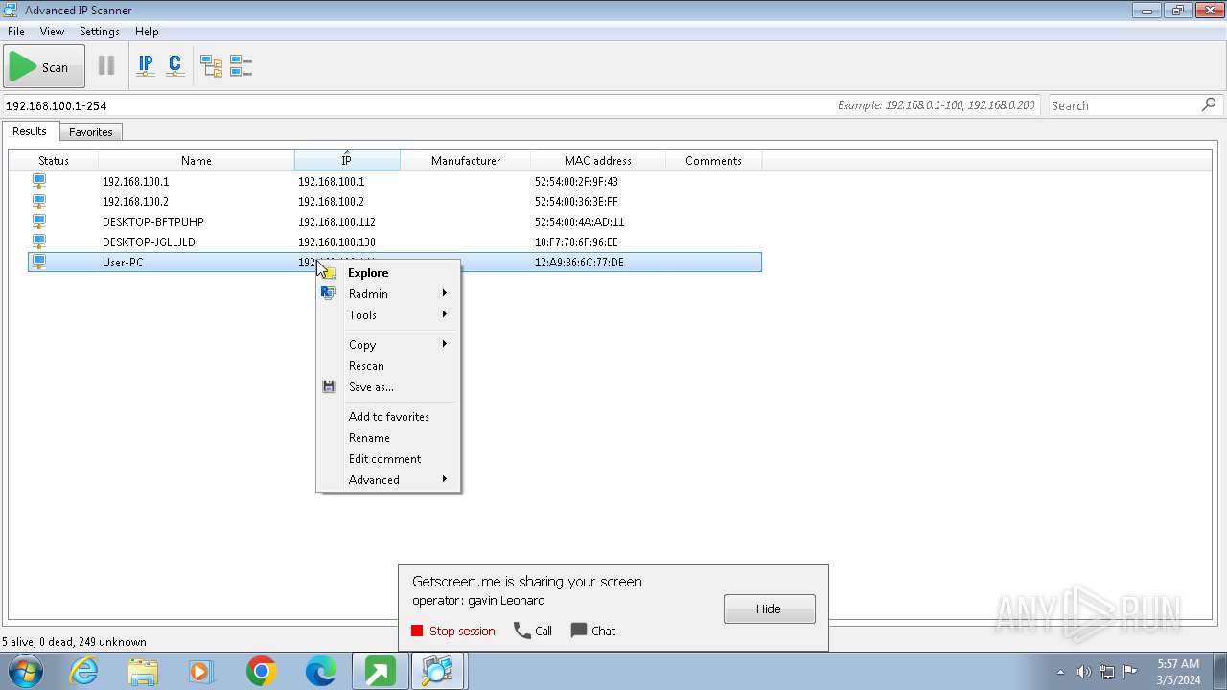The width and height of the screenshot is (1227, 690).
Task: Select host name DESKTOP-JGLLJLD
Action: click(149, 242)
